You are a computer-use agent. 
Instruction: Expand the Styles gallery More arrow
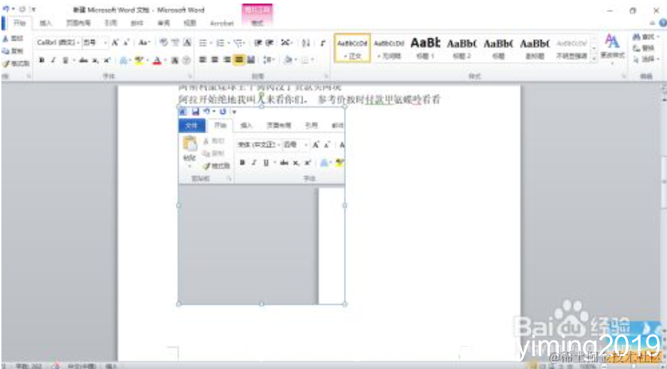pos(594,60)
